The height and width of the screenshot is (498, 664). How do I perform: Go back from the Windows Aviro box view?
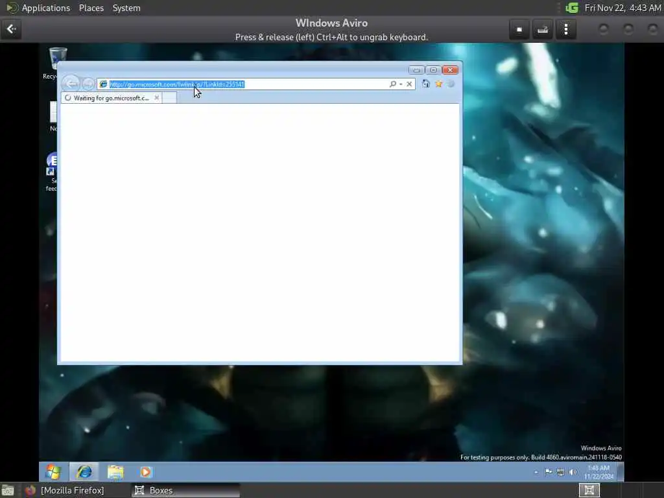(x=11, y=29)
